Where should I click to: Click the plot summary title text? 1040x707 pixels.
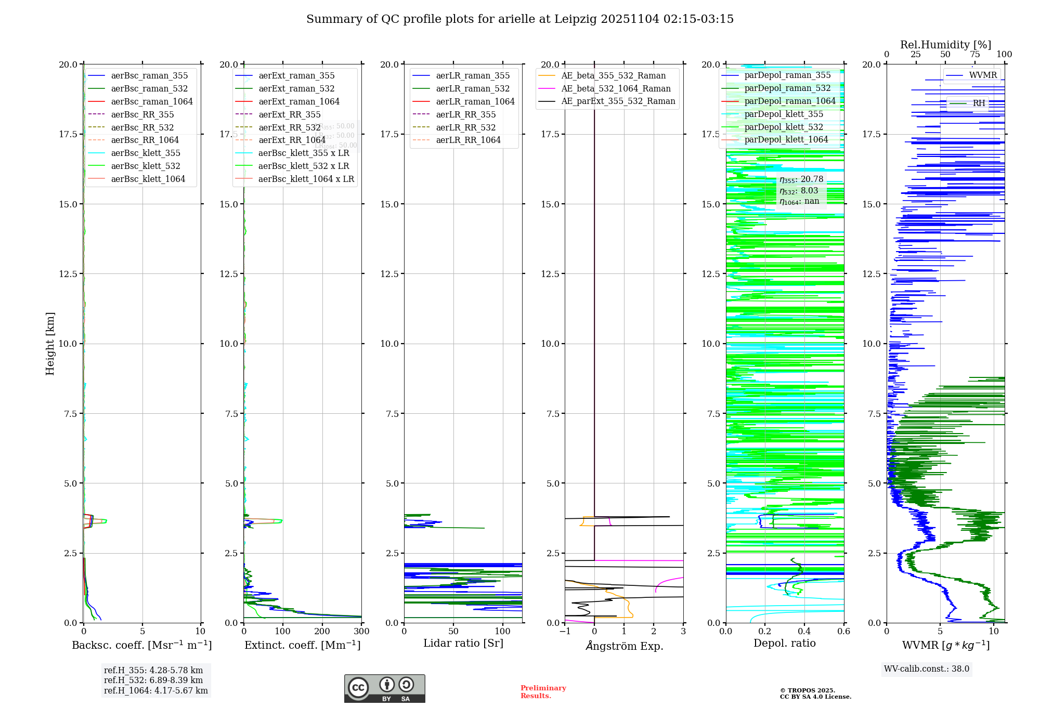click(x=519, y=19)
